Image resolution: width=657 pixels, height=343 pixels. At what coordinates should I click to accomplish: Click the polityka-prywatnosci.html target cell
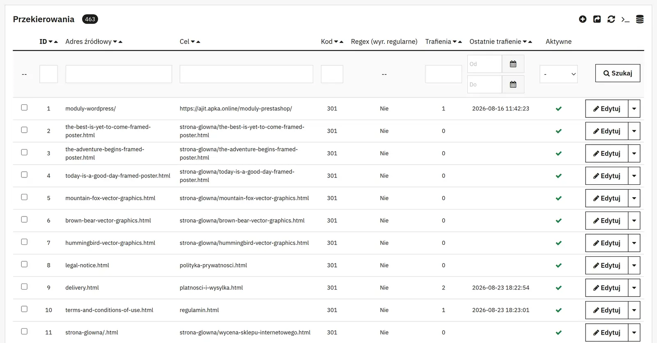coord(213,266)
